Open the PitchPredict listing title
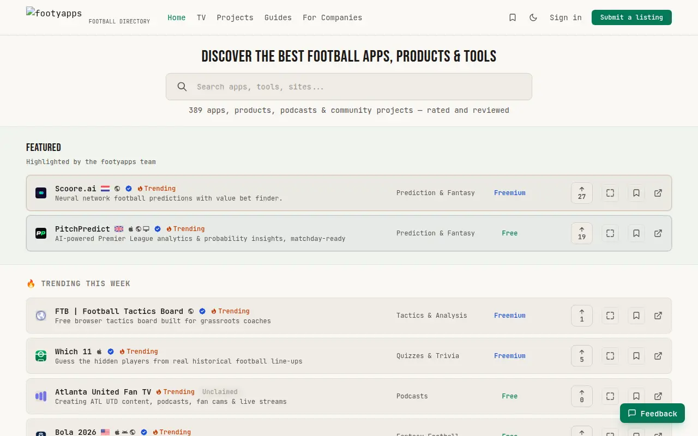 [x=82, y=229]
